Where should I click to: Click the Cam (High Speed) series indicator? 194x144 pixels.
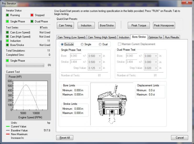(7, 37)
